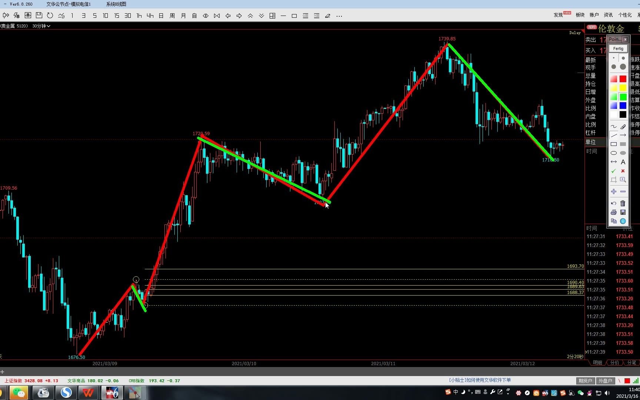640x400 pixels.
Task: Click the double chevron down icon
Action: point(261,16)
